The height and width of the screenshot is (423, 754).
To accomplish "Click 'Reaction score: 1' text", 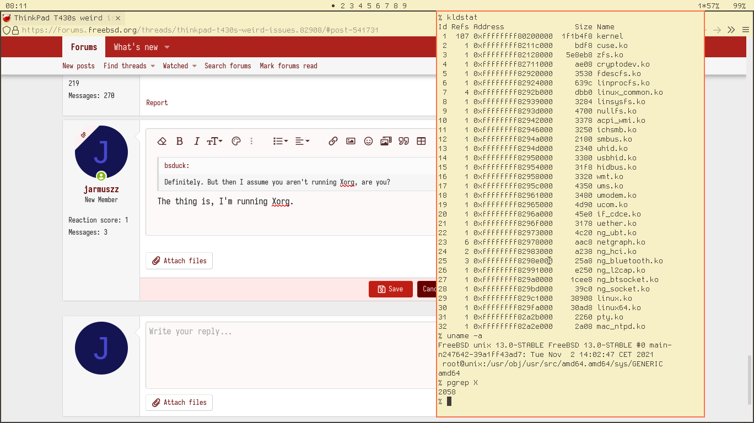I will coord(98,220).
